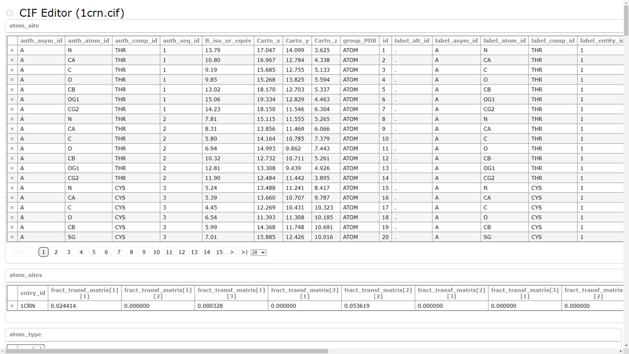Delete atom_site row with id 17
629x354 pixels.
[12, 208]
